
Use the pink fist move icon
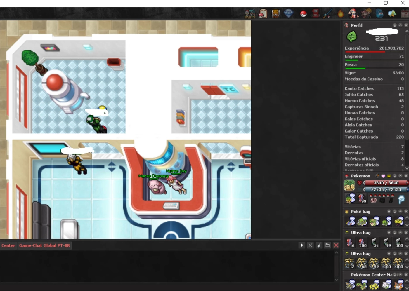[x=374, y=200]
